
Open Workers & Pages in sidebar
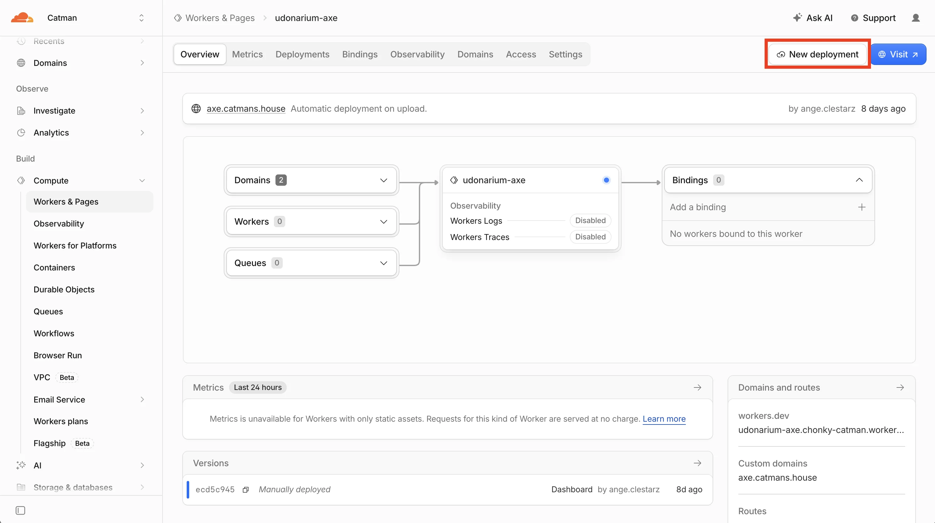tap(90, 201)
